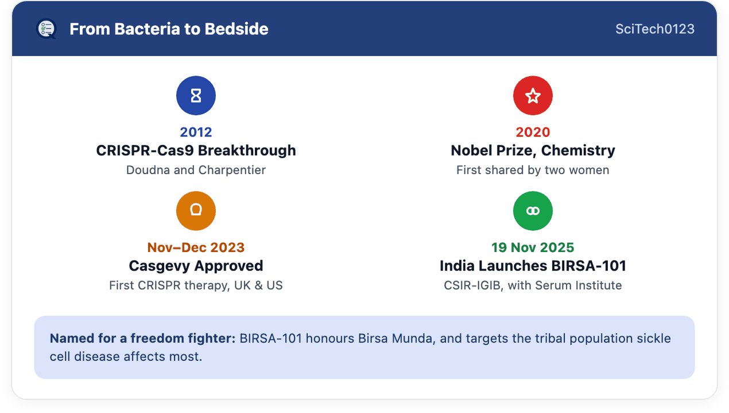Click the blue hourglass icon above 2012
The height and width of the screenshot is (413, 729).
[196, 96]
